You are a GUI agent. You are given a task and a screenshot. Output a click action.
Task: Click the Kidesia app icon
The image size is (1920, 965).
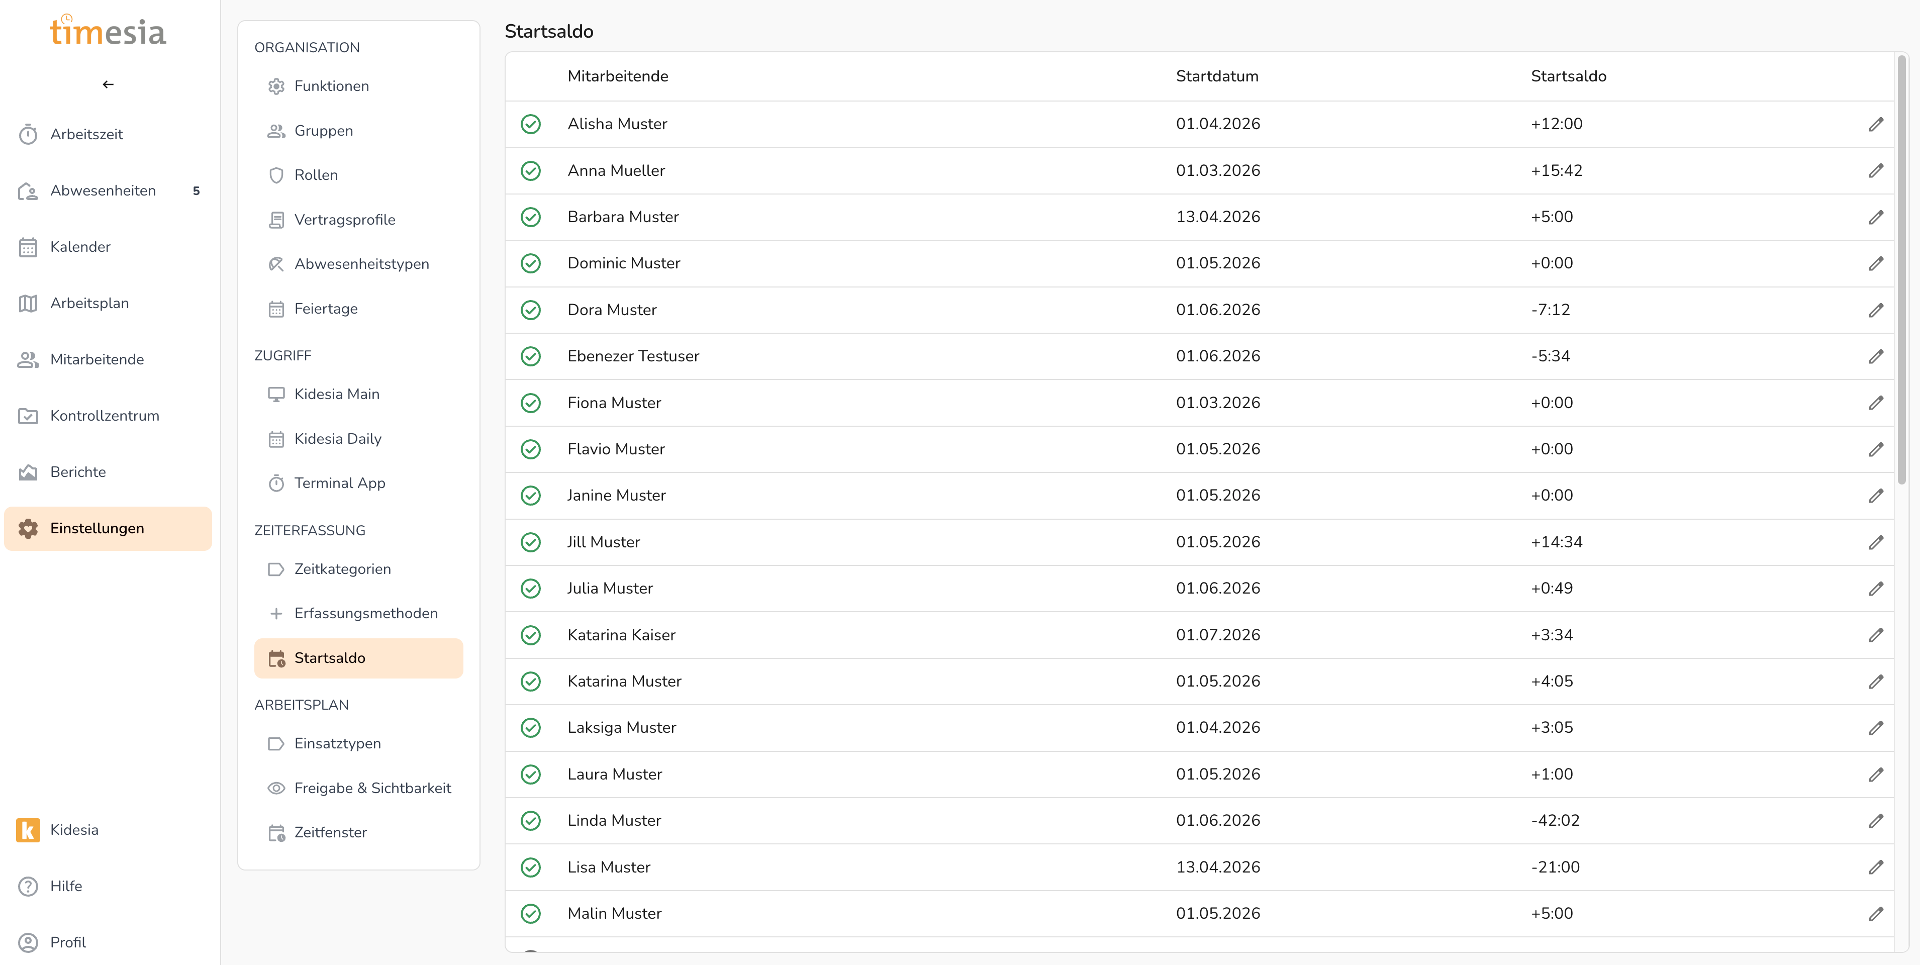tap(28, 829)
